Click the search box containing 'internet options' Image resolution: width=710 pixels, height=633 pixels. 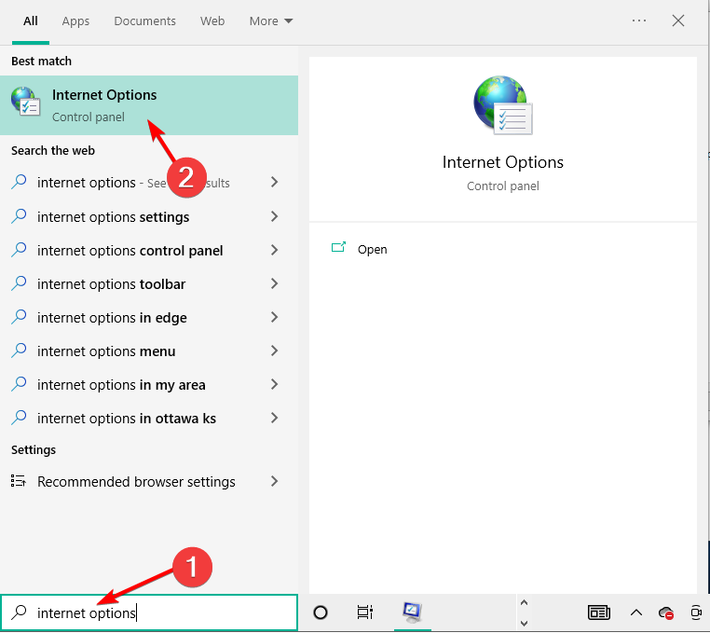pyautogui.click(x=149, y=612)
